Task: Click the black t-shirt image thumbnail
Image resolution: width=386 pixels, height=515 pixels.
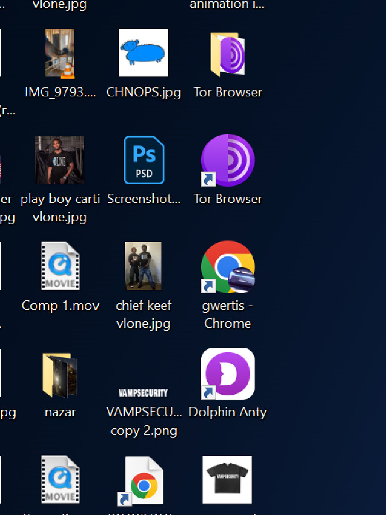Action: 227,479
